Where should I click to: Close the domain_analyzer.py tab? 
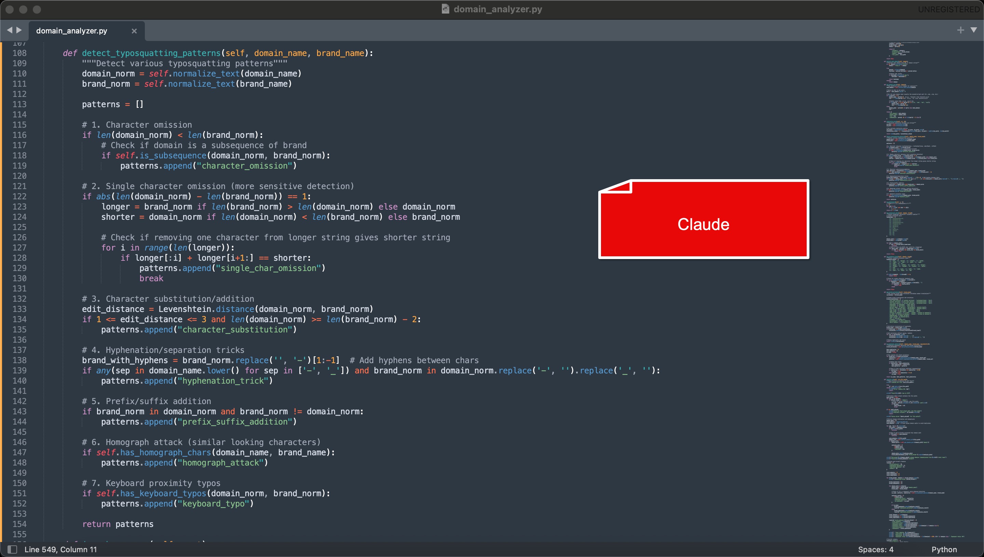134,31
